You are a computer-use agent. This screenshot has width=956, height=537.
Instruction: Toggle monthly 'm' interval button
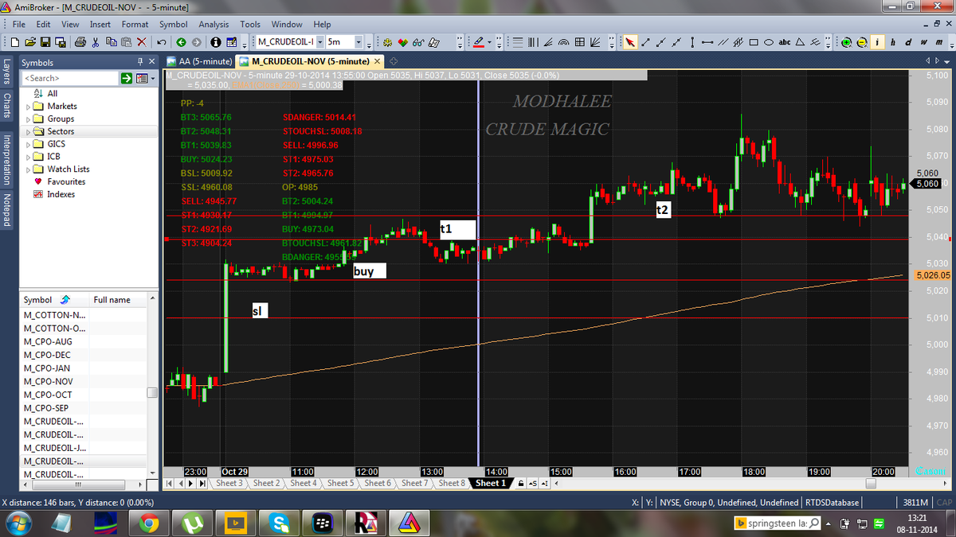pos(939,42)
